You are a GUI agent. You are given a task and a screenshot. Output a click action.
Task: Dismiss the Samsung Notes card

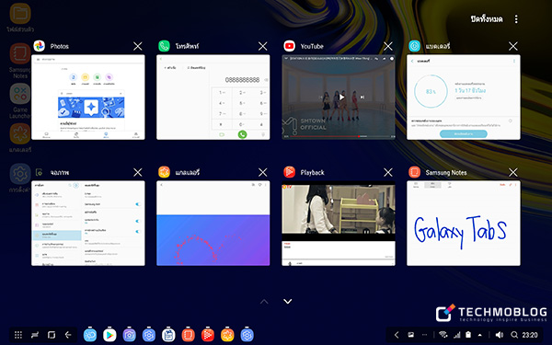point(513,172)
